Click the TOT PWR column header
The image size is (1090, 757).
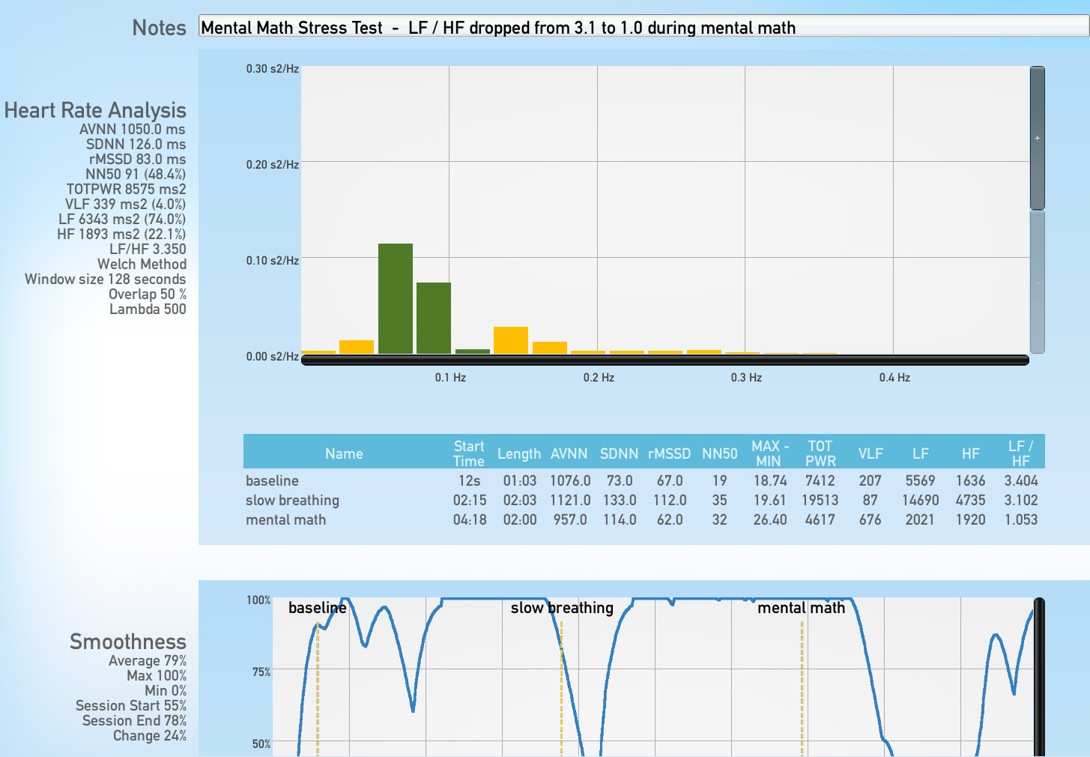[x=820, y=453]
